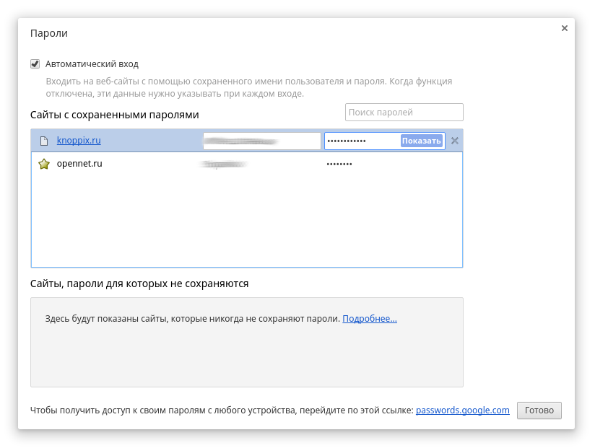Close the Пароли dialog with the X

(565, 28)
